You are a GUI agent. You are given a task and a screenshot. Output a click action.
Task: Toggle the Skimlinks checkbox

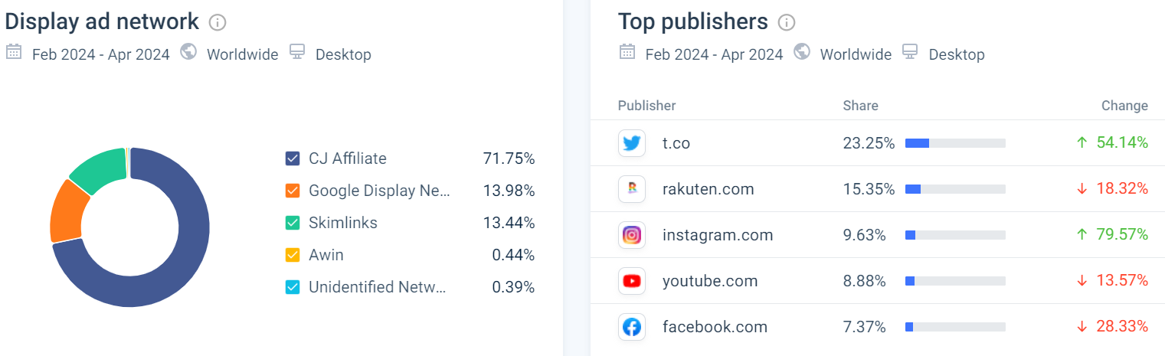(292, 223)
